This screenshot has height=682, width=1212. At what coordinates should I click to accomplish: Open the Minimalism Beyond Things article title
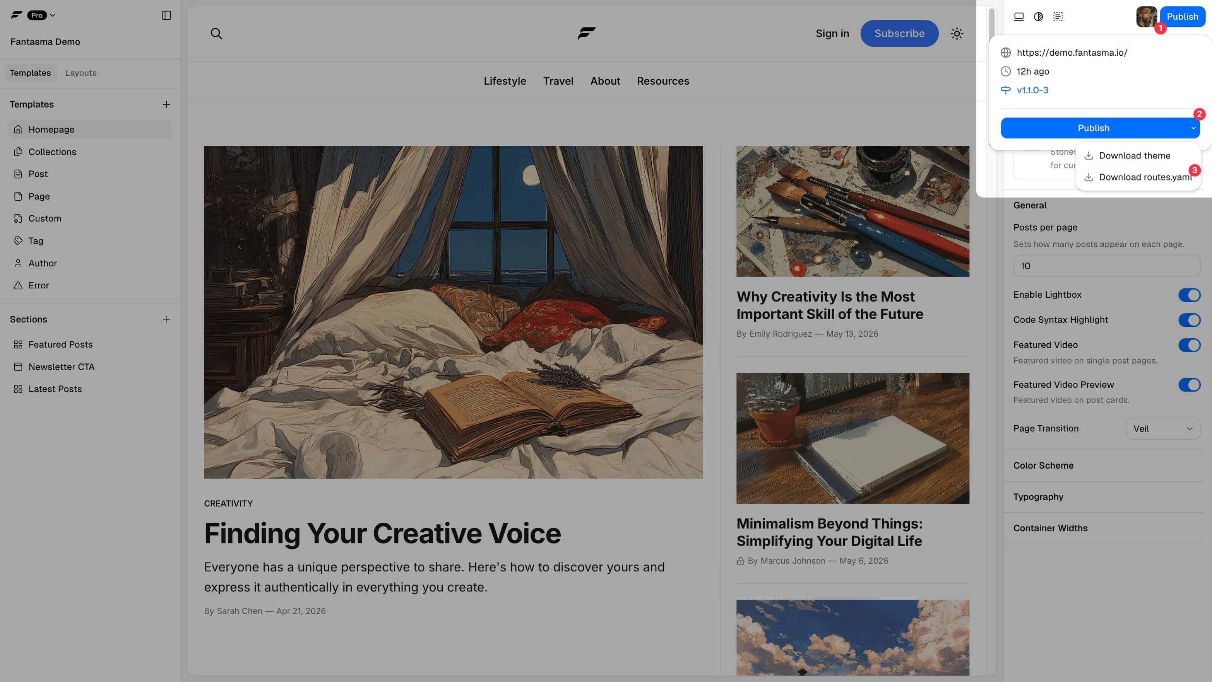click(x=830, y=532)
